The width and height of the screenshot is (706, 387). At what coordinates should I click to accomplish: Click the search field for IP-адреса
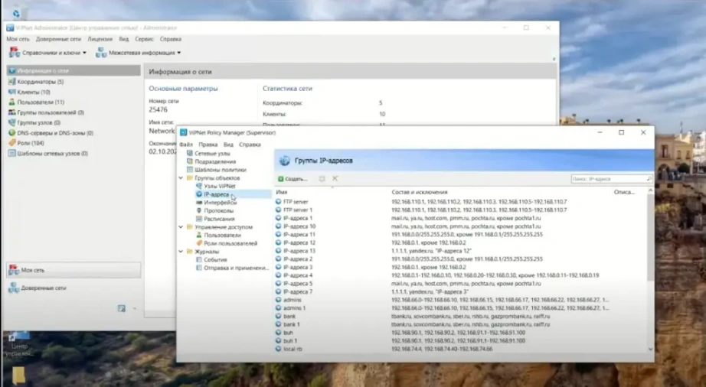[x=612, y=179]
